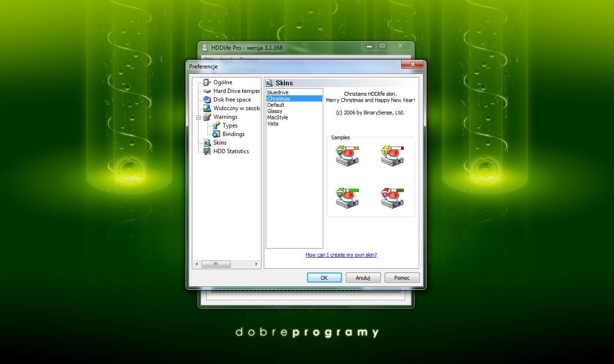This screenshot has height=364, width=614.
Task: Click the Warnings tree icon
Action: pos(207,117)
